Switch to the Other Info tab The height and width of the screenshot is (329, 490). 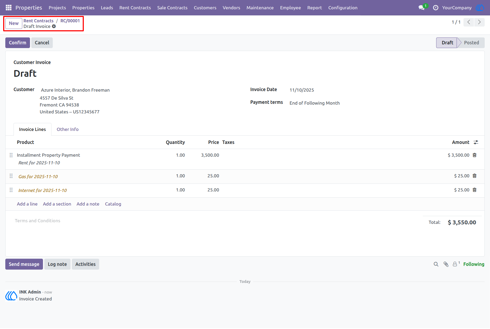tap(68, 129)
